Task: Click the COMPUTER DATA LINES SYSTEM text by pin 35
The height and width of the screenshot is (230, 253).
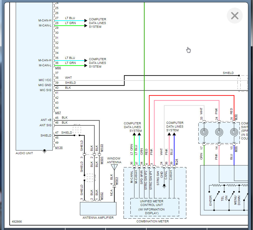Action: click(97, 63)
